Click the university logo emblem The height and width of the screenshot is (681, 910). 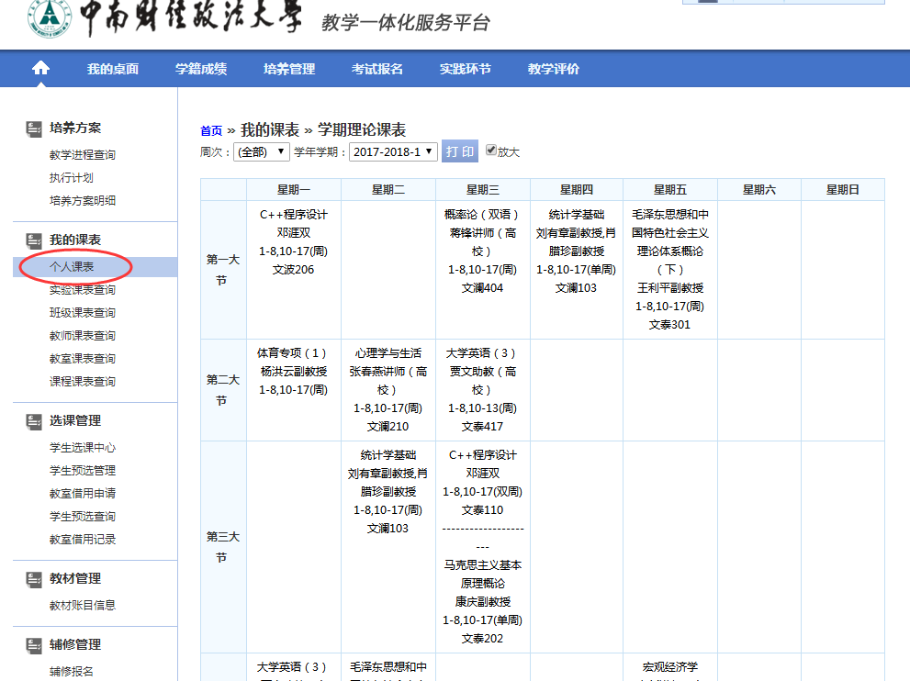(x=42, y=18)
